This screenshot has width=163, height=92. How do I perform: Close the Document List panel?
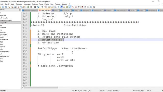click(x=20, y=10)
